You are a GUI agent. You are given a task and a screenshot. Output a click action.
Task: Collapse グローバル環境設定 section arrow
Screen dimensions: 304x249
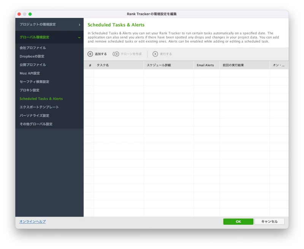[x=79, y=38]
